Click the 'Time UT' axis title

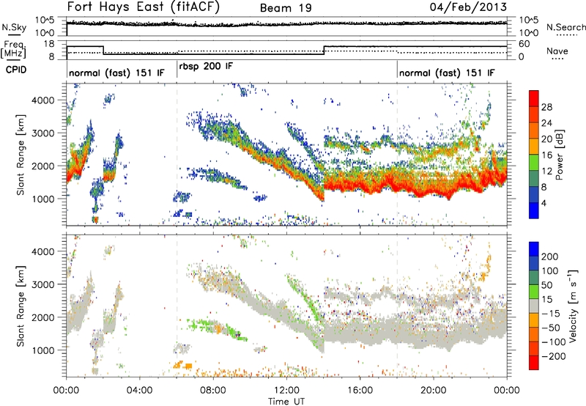click(x=286, y=401)
